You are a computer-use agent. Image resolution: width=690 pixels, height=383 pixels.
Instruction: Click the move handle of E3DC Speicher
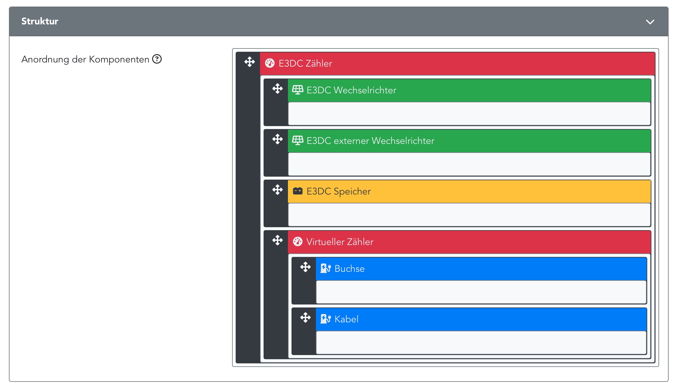click(x=277, y=190)
